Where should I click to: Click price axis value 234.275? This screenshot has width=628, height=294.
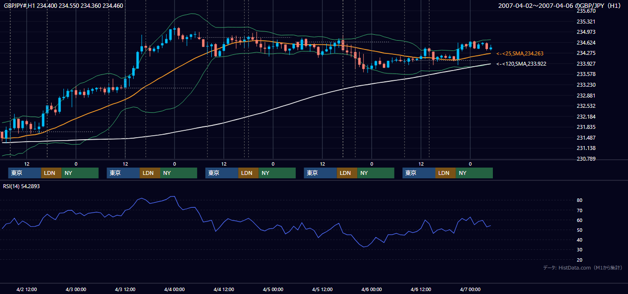(586, 53)
